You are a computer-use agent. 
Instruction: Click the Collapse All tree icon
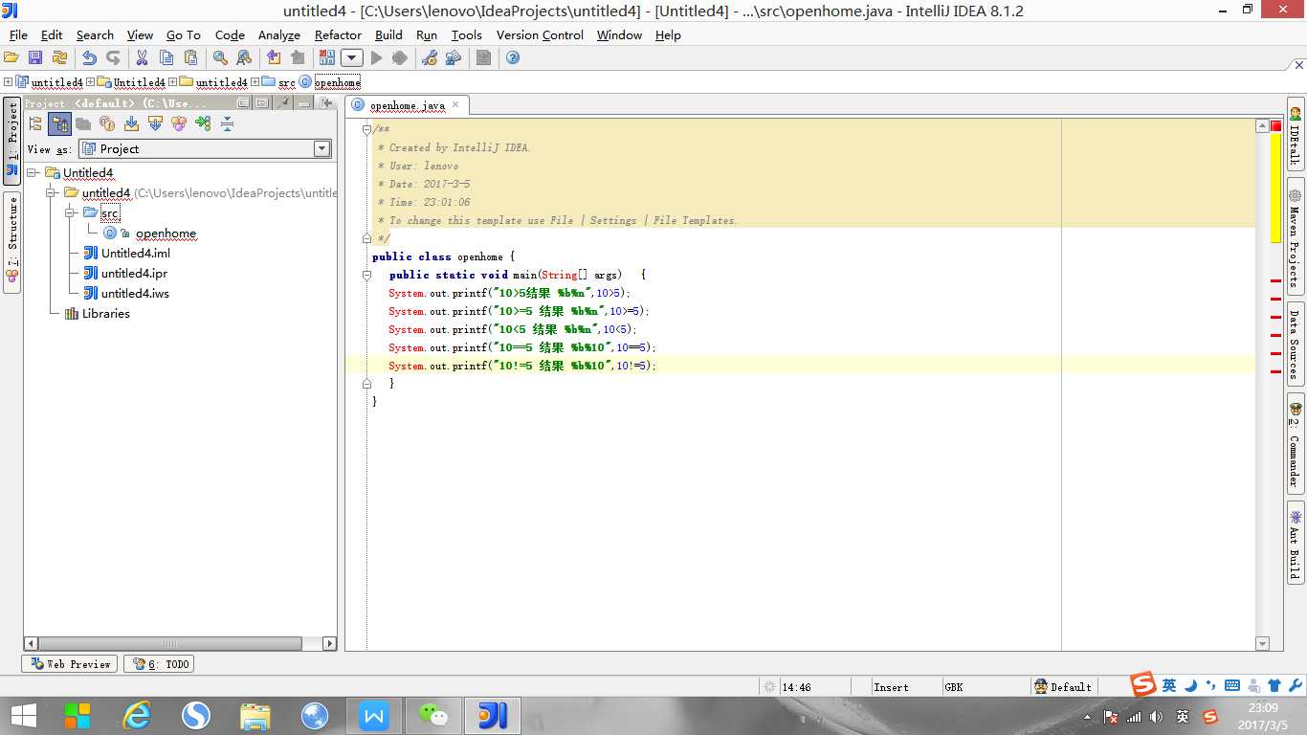click(227, 123)
